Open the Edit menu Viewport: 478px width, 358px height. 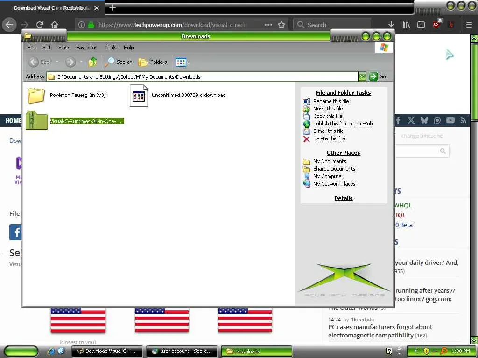point(47,48)
